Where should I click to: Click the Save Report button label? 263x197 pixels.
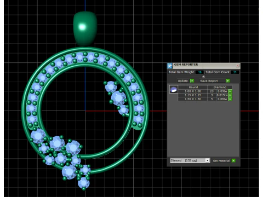[209, 81]
